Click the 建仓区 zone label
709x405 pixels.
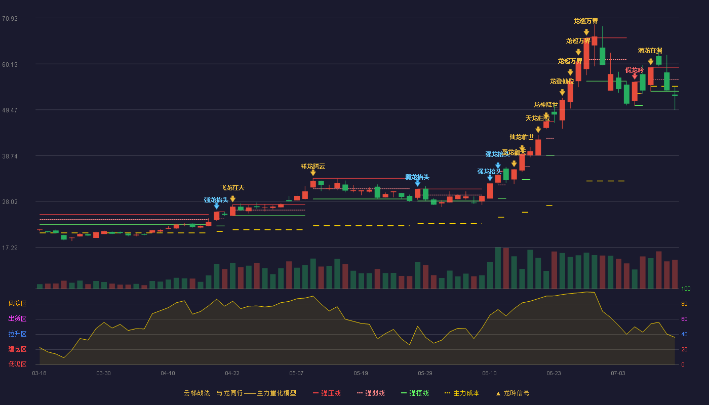pyautogui.click(x=17, y=349)
